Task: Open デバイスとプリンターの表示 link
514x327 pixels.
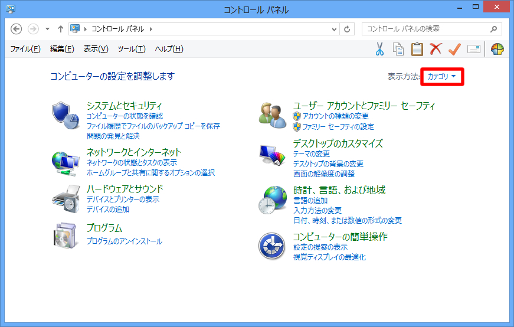Action: coord(123,200)
